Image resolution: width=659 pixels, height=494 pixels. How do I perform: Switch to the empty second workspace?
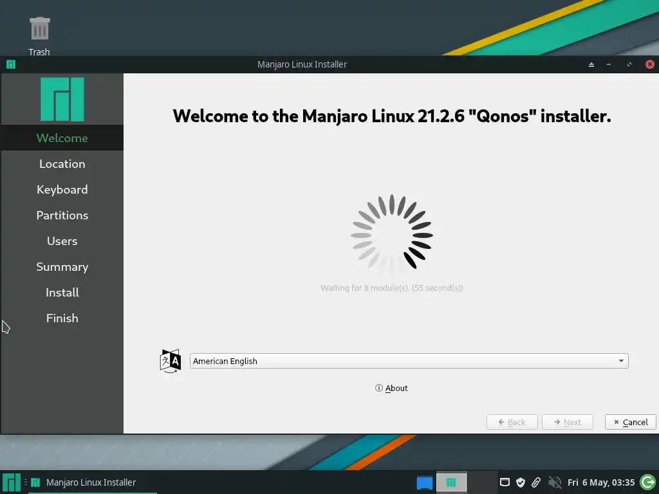point(483,482)
